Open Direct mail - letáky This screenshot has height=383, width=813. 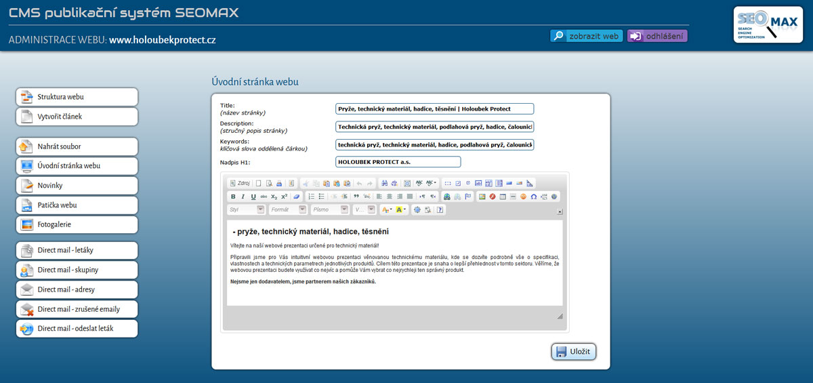click(77, 250)
